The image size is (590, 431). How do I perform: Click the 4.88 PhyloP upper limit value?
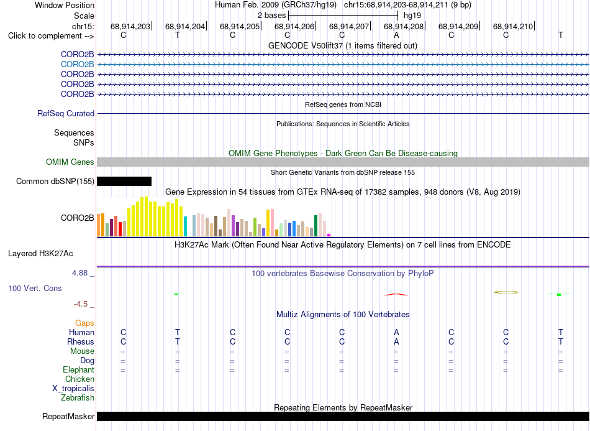point(80,273)
